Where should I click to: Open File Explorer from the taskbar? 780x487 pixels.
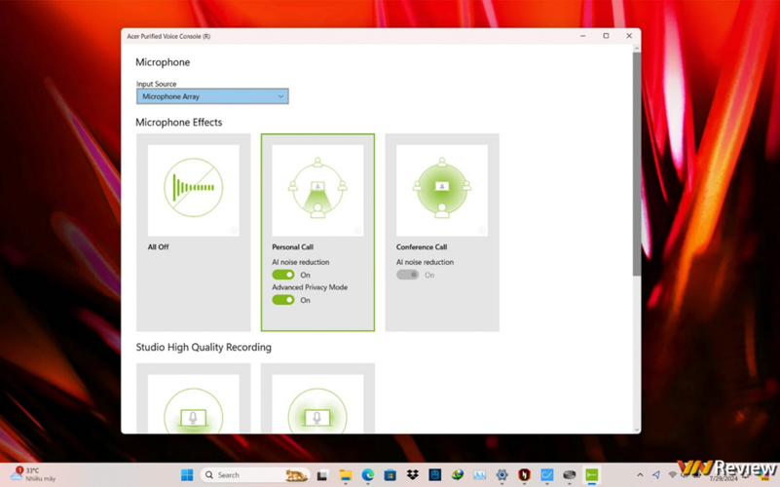[x=346, y=475]
